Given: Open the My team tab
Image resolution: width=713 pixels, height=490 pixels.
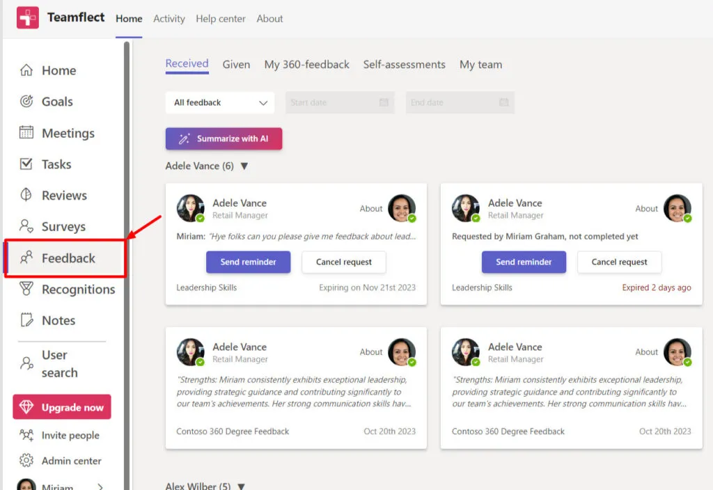Looking at the screenshot, I should [x=480, y=65].
